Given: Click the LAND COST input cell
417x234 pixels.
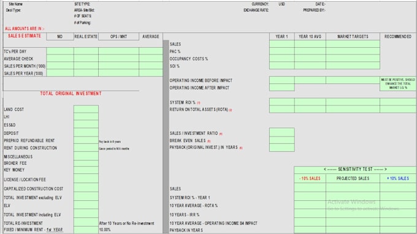Looking at the screenshot, I should tap(86, 109).
